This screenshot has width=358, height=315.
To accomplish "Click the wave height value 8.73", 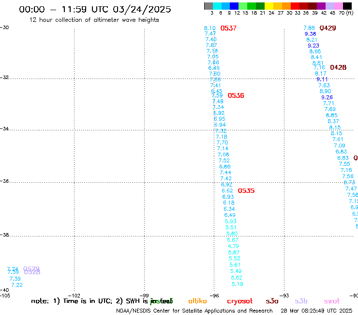I will click(x=349, y=182).
